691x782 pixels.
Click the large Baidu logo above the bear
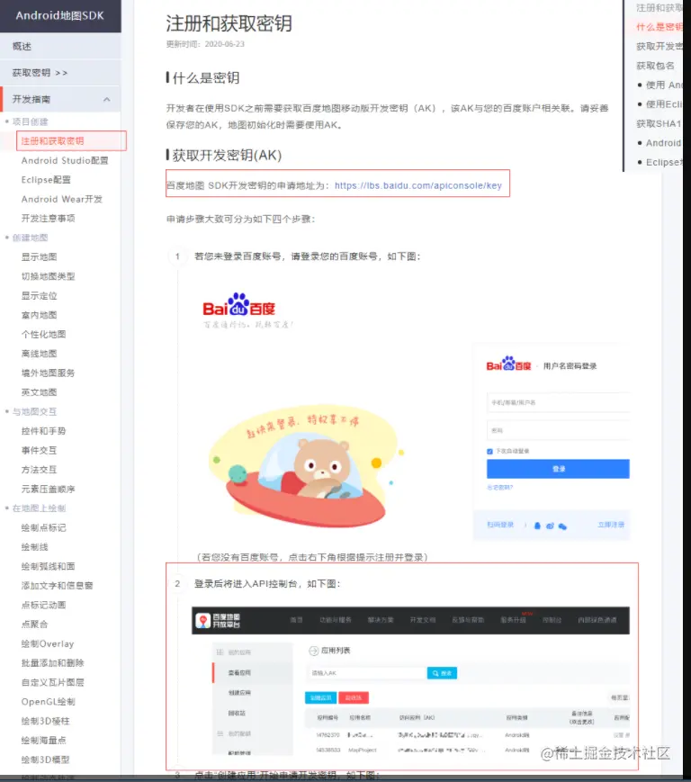[238, 305]
